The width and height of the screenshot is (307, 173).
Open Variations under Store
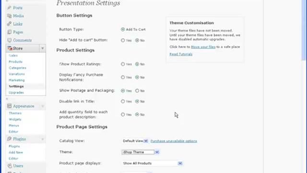click(x=17, y=74)
